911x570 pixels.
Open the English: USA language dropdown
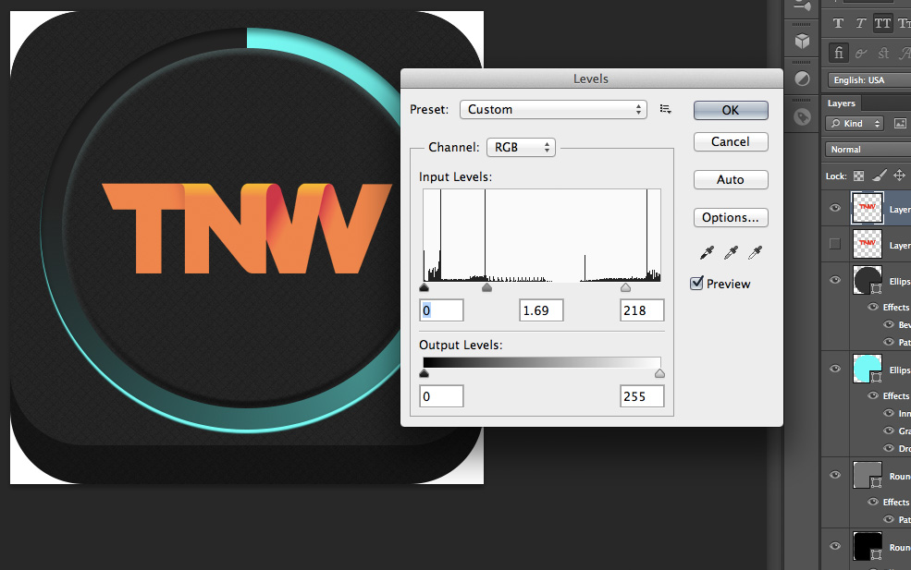point(869,80)
